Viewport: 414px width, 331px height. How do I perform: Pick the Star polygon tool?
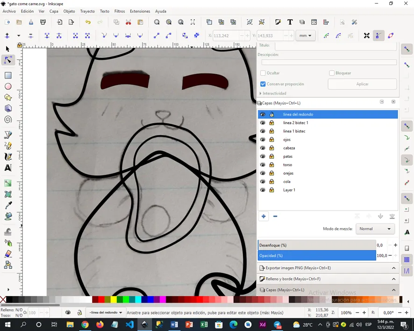(x=8, y=98)
